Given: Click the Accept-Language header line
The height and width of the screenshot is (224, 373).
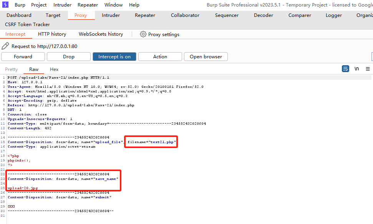Looking at the screenshot, I should (68, 96).
